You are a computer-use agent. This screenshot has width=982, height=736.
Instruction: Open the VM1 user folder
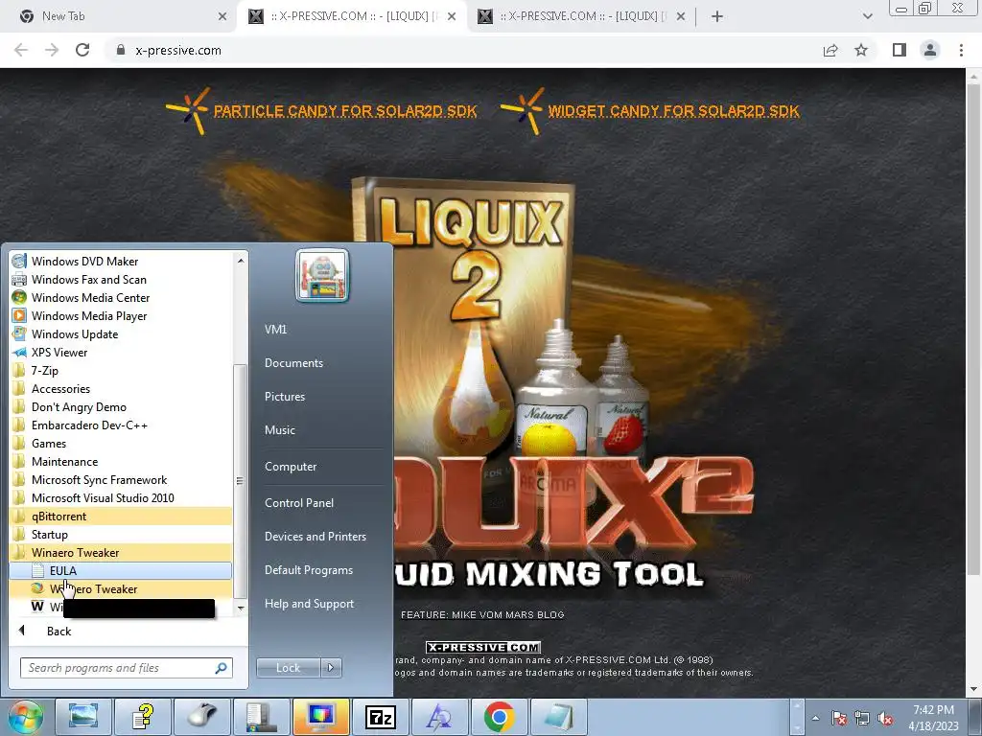pos(275,330)
